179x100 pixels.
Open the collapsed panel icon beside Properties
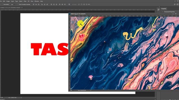tap(159, 10)
